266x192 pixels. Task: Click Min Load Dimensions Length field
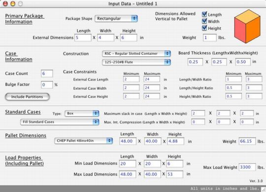click(x=128, y=164)
